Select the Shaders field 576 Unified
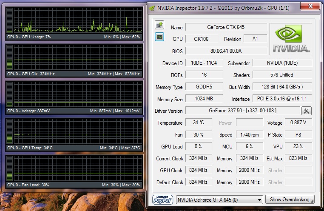324x211 pixels. pyautogui.click(x=282, y=75)
